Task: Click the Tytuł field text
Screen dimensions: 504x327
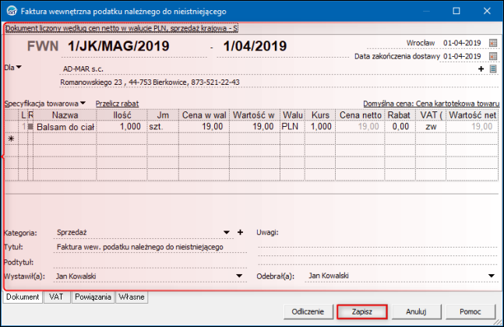Action: [139, 247]
